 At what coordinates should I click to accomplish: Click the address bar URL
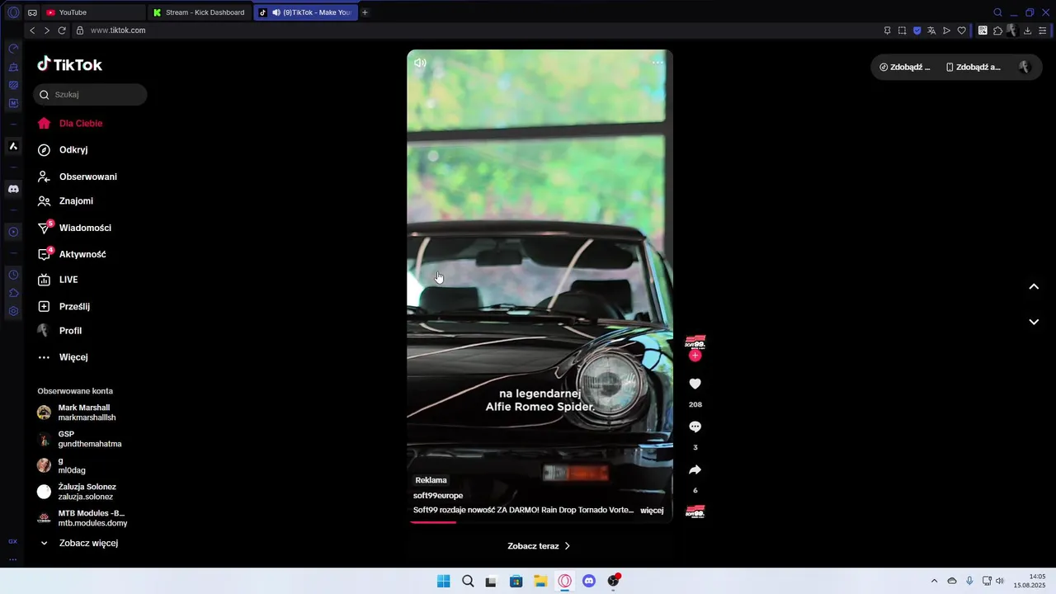point(118,31)
